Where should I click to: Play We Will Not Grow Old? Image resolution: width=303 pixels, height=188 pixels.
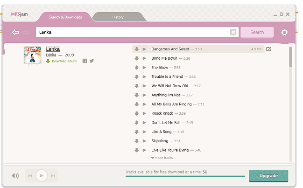(x=144, y=86)
